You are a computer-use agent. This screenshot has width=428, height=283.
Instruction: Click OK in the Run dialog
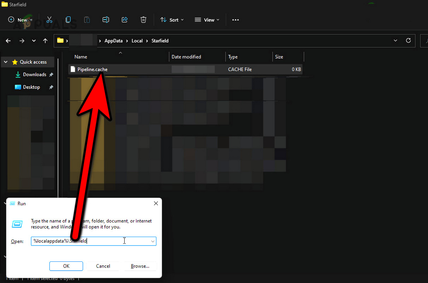click(66, 266)
